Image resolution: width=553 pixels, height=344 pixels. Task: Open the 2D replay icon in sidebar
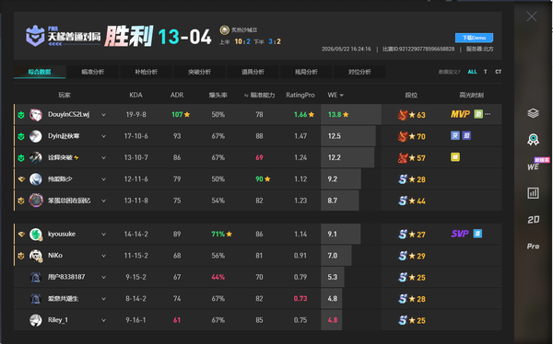tap(534, 220)
